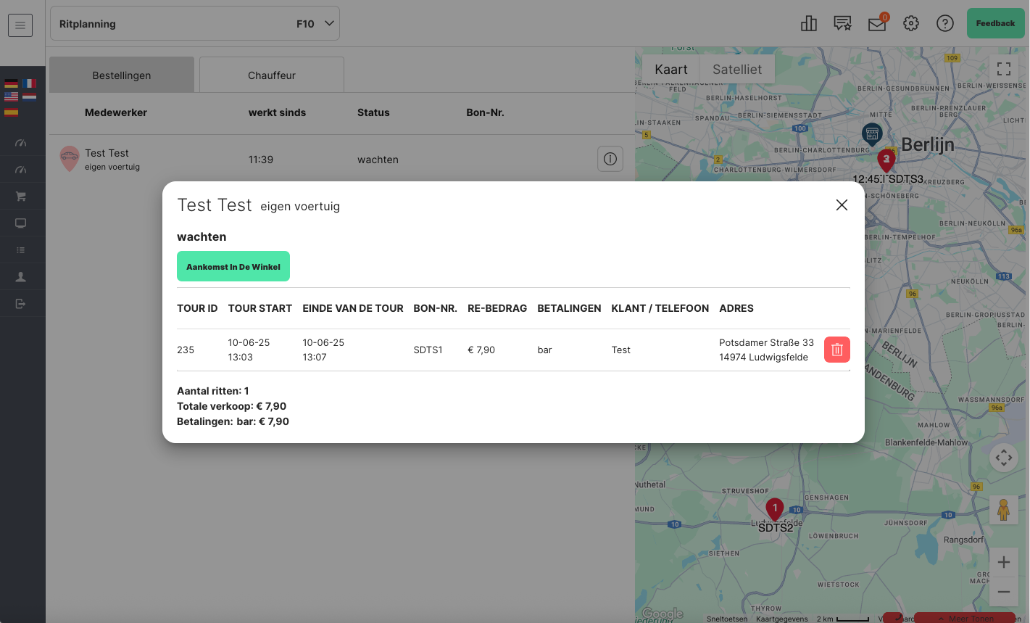
Task: Switch language to French flag
Action: 29,83
